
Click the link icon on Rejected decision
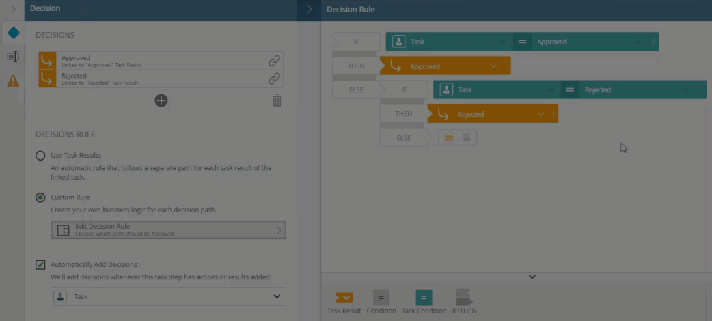[274, 79]
